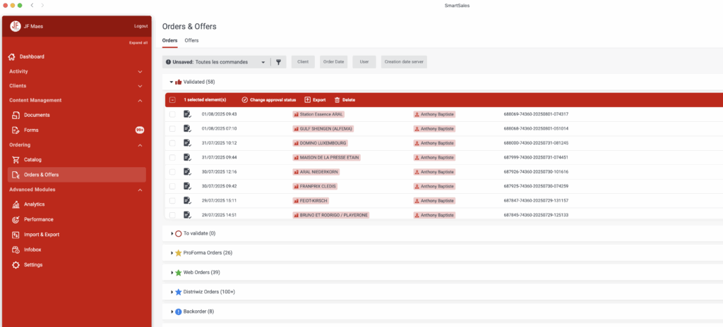Image resolution: width=723 pixels, height=327 pixels.
Task: Click the filter funnel icon
Action: click(279, 62)
